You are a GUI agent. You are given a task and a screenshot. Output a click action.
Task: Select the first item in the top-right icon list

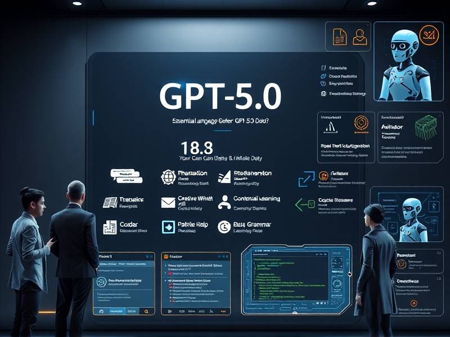click(334, 68)
